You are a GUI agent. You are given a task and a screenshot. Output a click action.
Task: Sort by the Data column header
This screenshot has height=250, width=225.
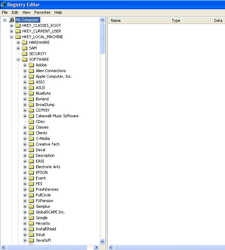coord(218,20)
